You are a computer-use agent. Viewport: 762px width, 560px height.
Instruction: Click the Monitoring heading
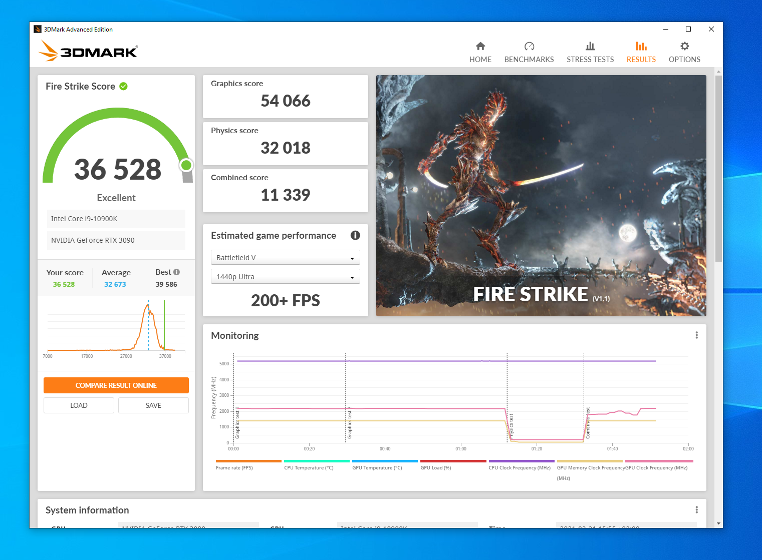(x=235, y=335)
